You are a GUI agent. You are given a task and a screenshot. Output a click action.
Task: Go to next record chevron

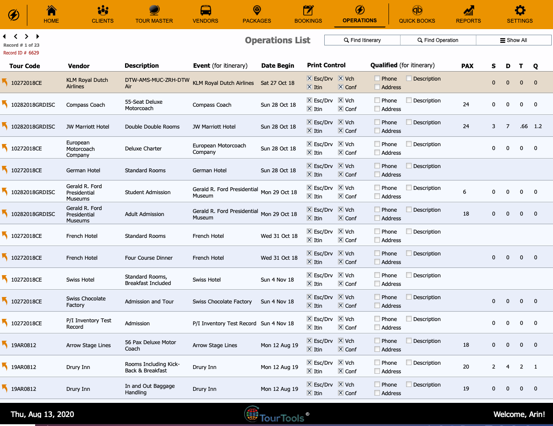coord(27,36)
